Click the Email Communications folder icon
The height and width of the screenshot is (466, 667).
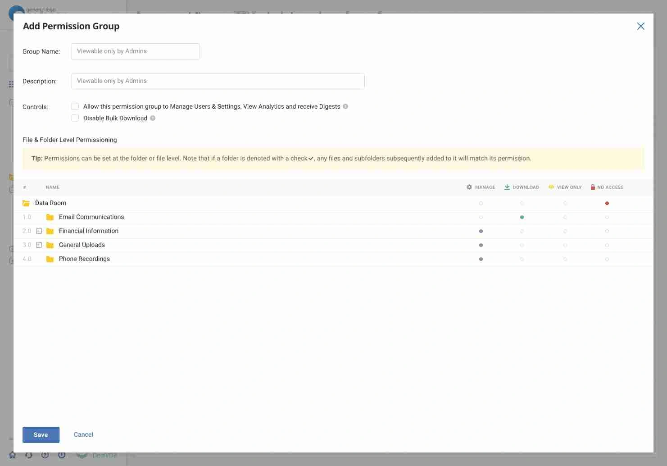pyautogui.click(x=50, y=217)
